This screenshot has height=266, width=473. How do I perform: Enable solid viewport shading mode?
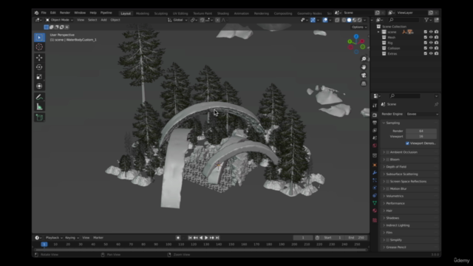tap(349, 20)
